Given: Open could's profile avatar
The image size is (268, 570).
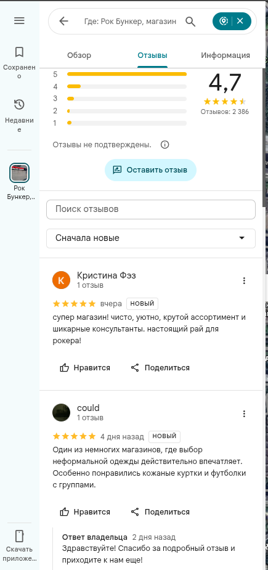Looking at the screenshot, I should 61,412.
